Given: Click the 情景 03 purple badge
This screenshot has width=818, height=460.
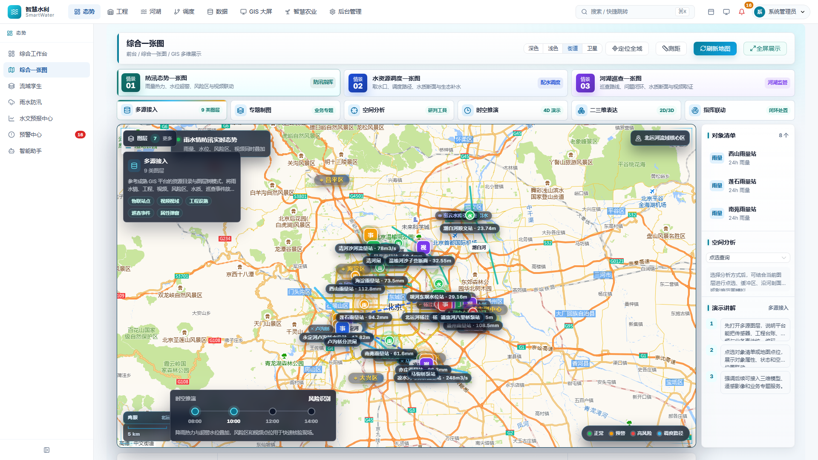Looking at the screenshot, I should point(585,83).
